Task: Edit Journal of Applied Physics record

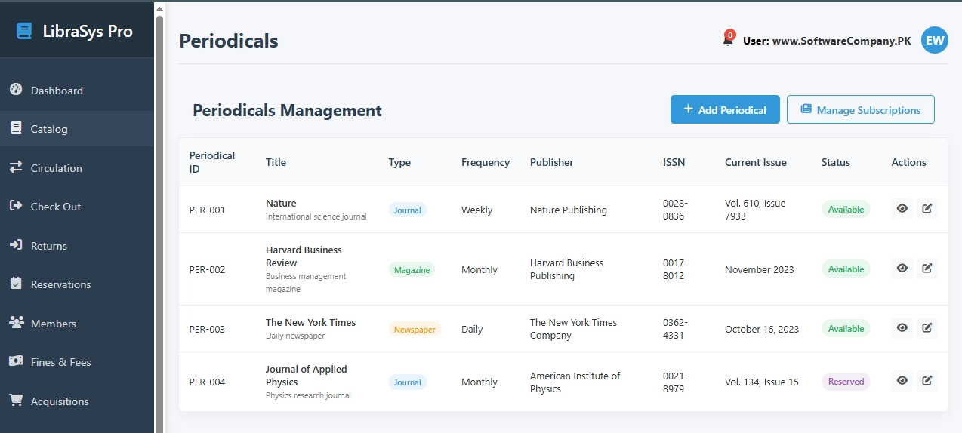Action: point(927,381)
